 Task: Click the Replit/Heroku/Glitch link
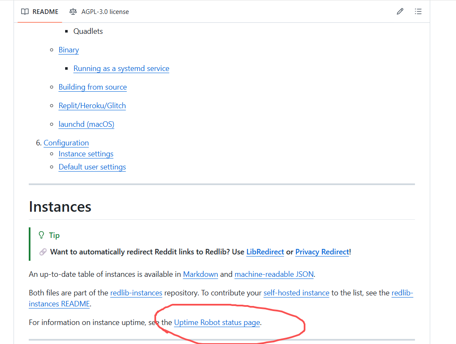[92, 106]
